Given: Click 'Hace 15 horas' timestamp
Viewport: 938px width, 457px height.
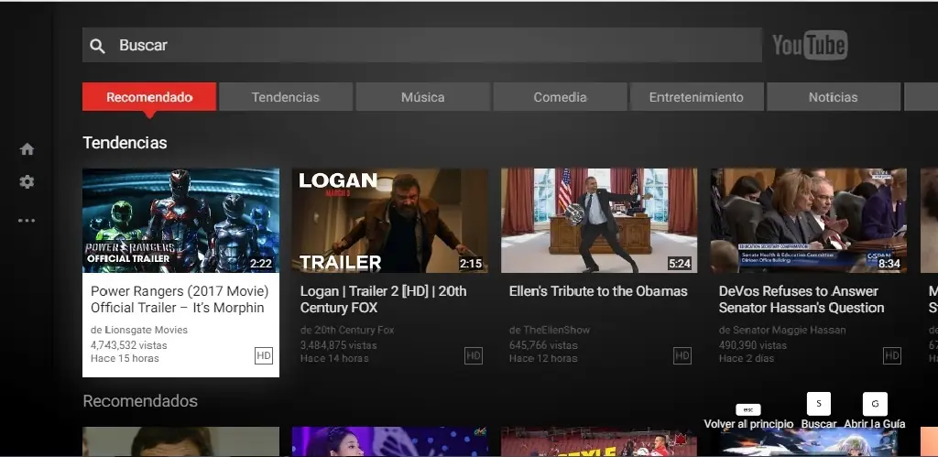Looking at the screenshot, I should pyautogui.click(x=125, y=359).
